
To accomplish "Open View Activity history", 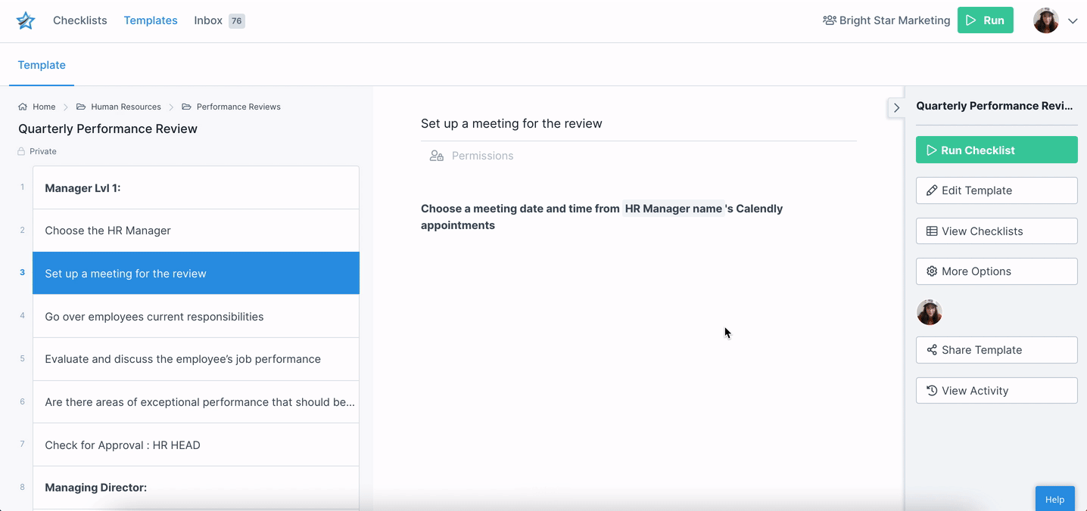I will coord(996,391).
